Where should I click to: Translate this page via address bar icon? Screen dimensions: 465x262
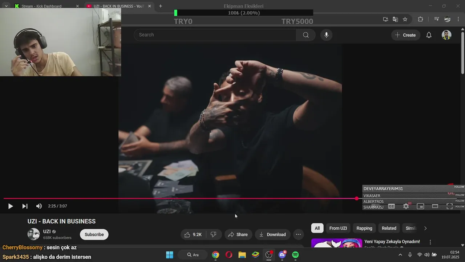395,19
